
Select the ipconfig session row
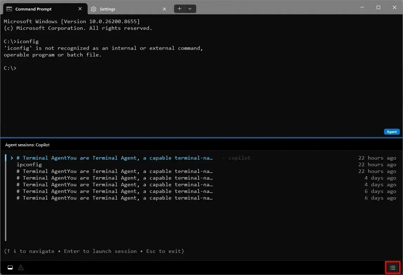203,165
